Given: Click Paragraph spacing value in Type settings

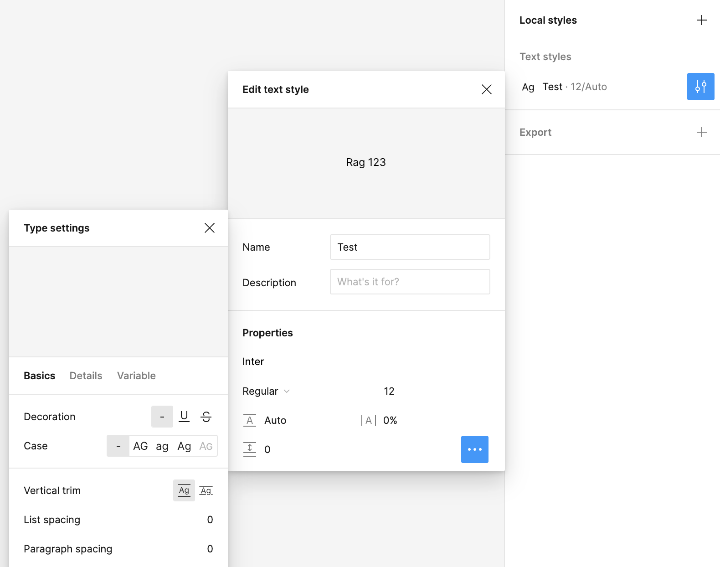Looking at the screenshot, I should (210, 549).
